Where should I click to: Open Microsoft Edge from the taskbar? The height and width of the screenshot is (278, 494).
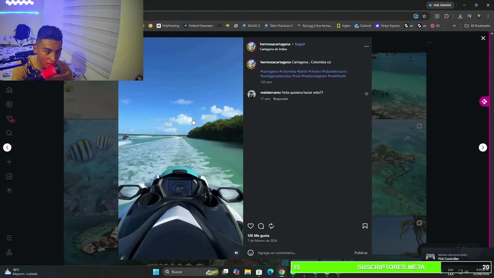pyautogui.click(x=271, y=272)
